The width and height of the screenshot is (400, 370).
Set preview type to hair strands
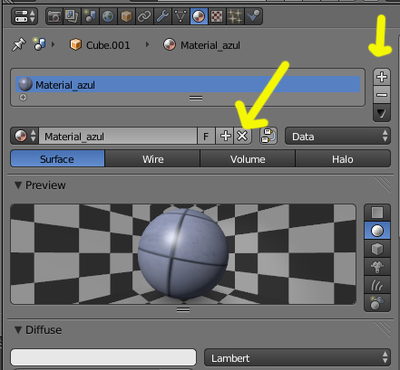(x=377, y=285)
